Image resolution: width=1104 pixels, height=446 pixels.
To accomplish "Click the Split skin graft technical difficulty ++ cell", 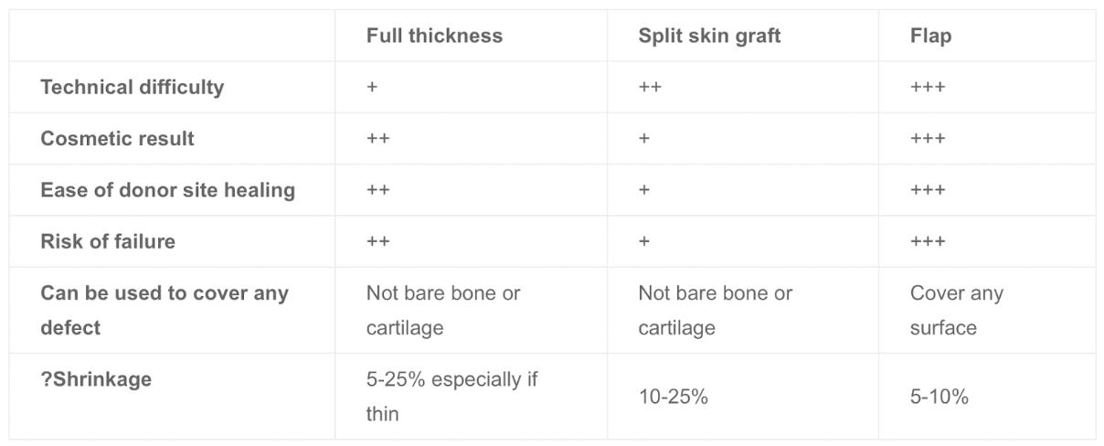I will [x=650, y=88].
